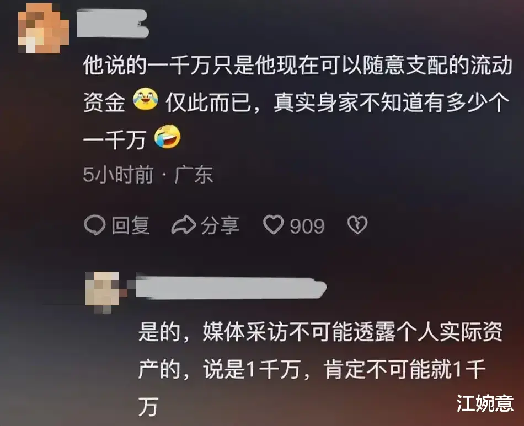Click the 江婉意 watermark text
524x426 pixels.
[x=485, y=403]
